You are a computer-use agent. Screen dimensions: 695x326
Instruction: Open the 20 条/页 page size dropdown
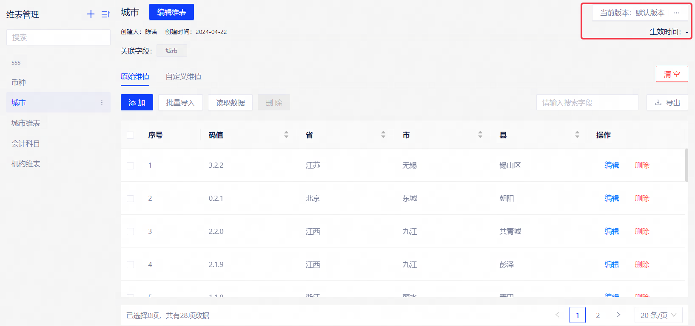point(658,315)
